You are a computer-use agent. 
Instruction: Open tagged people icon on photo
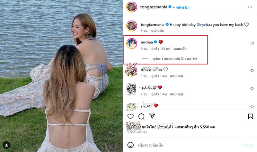7,145
